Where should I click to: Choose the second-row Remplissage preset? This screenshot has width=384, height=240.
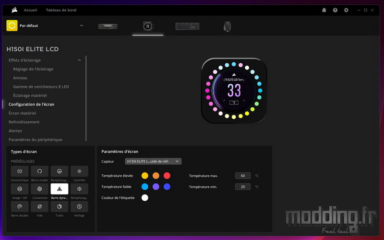(x=79, y=189)
